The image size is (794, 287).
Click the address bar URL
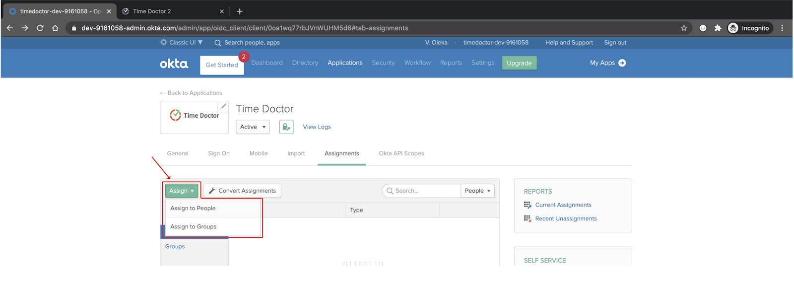click(x=245, y=28)
